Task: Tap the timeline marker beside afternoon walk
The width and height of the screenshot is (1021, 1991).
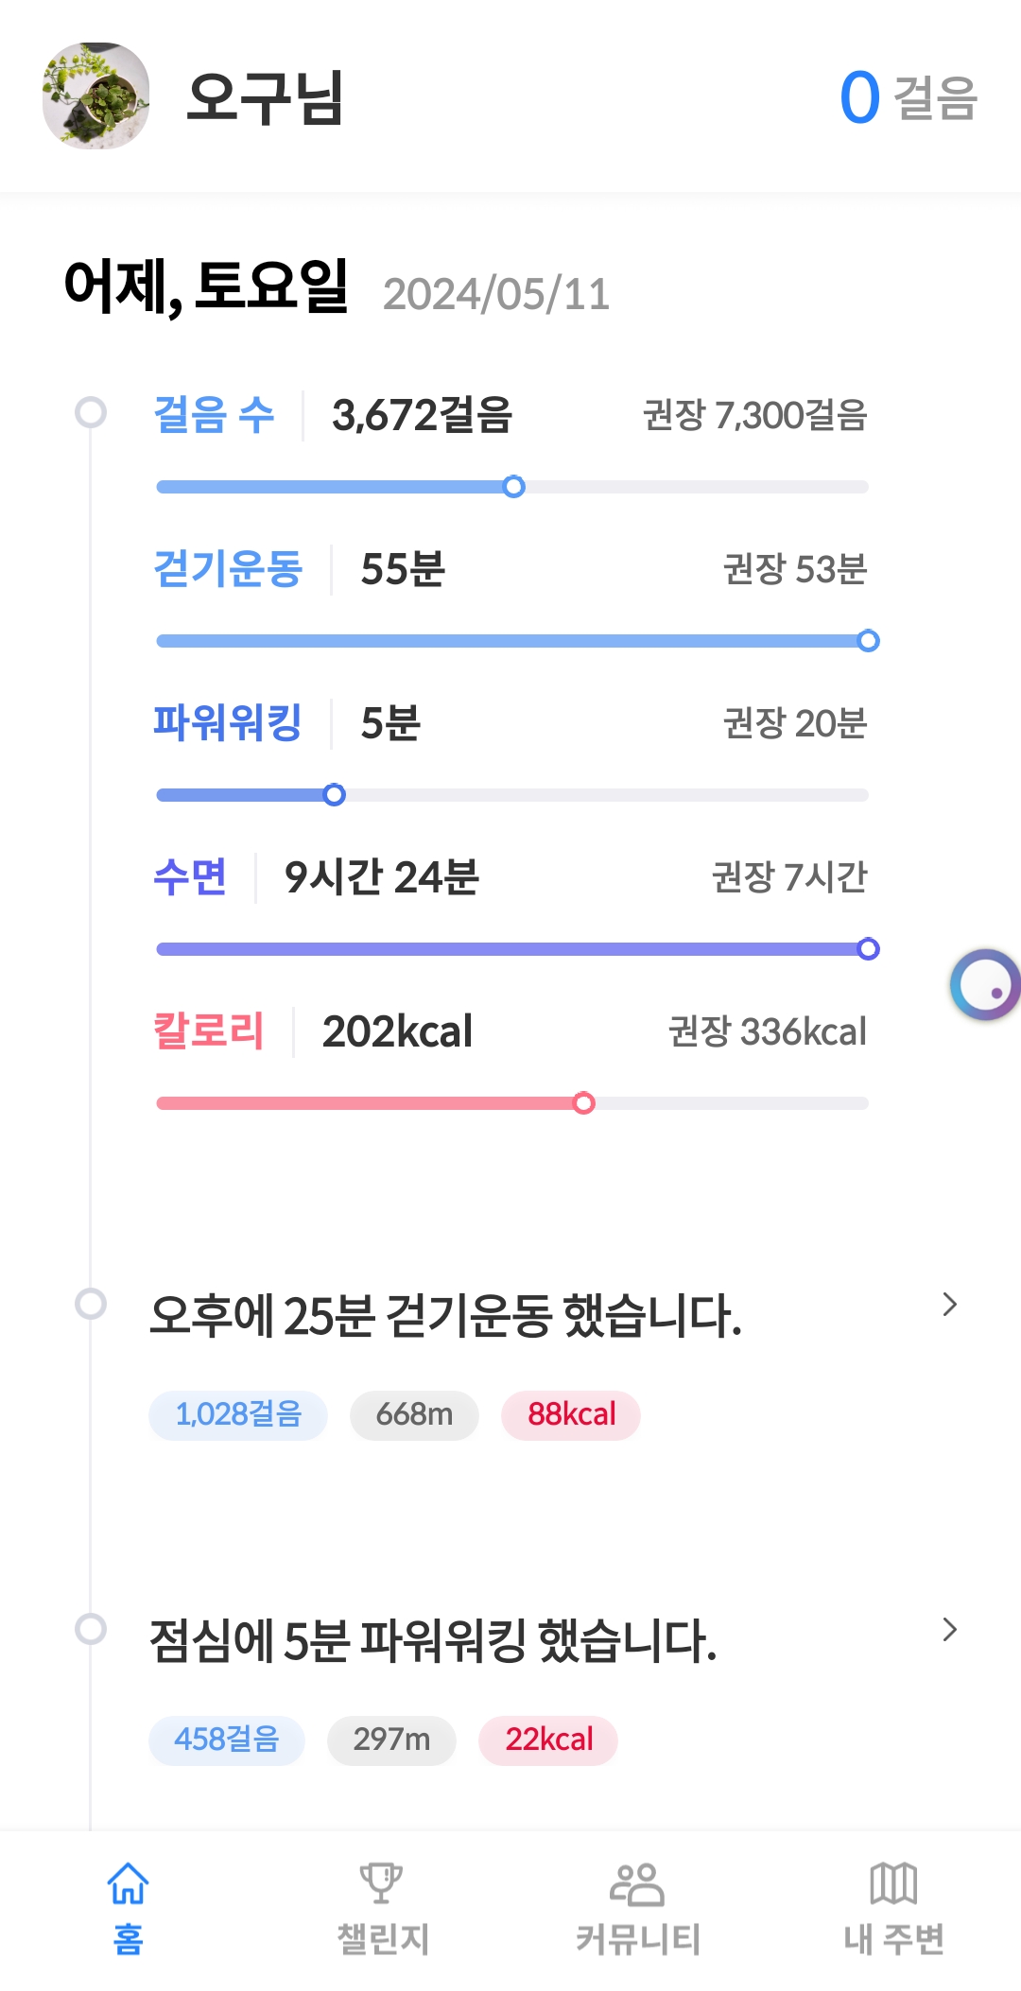Action: [x=91, y=1305]
